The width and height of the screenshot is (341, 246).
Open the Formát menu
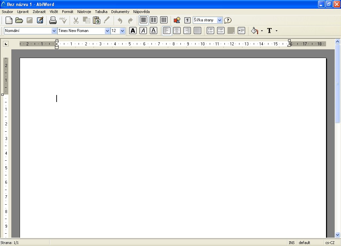click(68, 12)
